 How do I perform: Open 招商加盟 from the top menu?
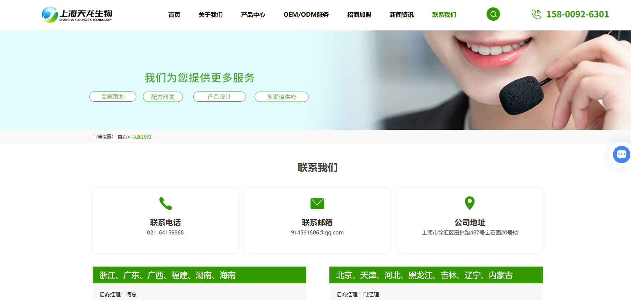pyautogui.click(x=359, y=15)
